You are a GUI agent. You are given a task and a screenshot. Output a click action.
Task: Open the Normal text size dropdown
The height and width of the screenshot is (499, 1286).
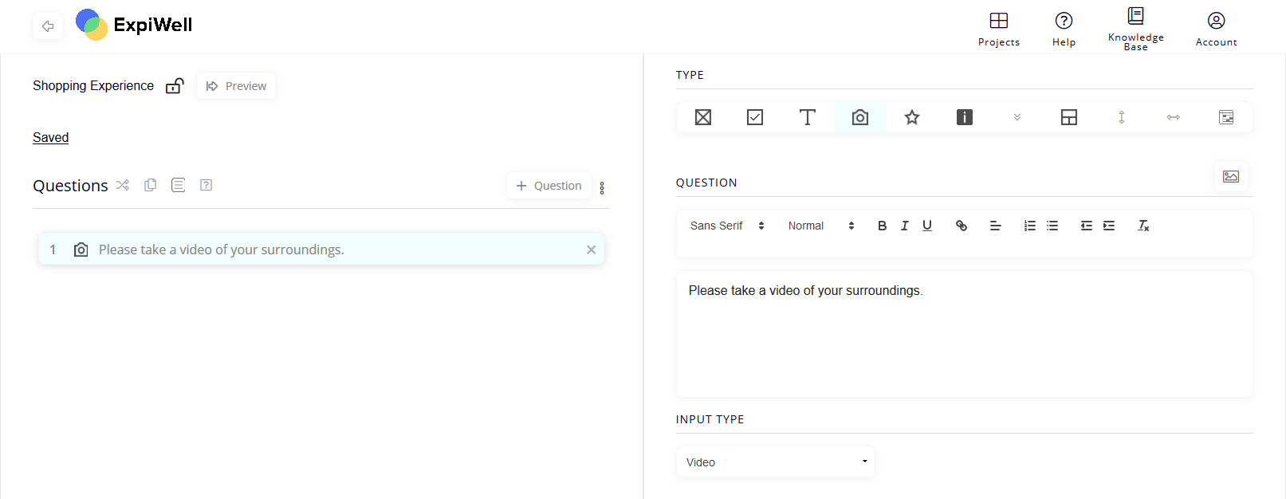click(x=820, y=226)
